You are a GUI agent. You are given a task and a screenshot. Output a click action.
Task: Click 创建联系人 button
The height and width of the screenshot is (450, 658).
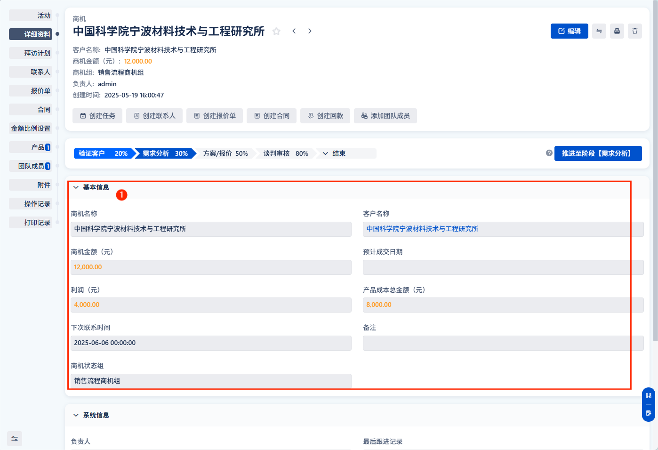(x=154, y=116)
